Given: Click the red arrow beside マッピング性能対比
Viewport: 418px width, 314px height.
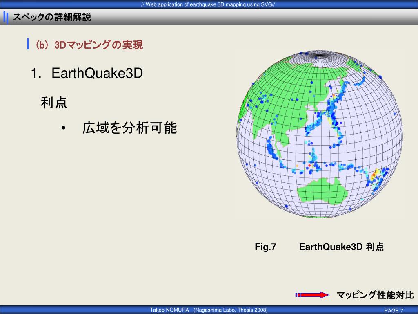Looking at the screenshot, I should coord(312,295).
